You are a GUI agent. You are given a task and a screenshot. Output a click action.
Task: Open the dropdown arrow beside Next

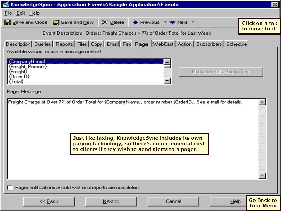coord(193,22)
